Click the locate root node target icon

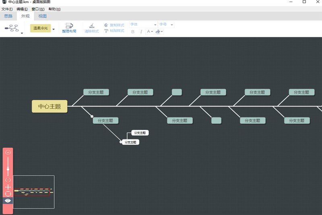[x=8, y=194]
